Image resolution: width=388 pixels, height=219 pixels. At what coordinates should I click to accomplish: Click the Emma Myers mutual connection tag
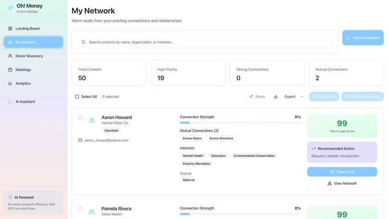pos(192,138)
